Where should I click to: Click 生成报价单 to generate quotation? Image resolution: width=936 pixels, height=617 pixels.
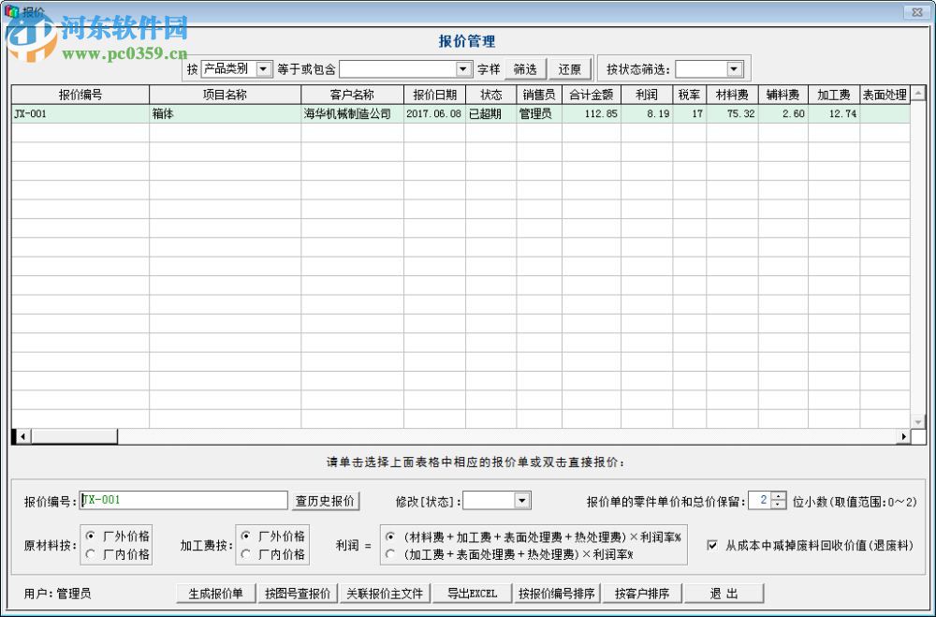coord(215,592)
